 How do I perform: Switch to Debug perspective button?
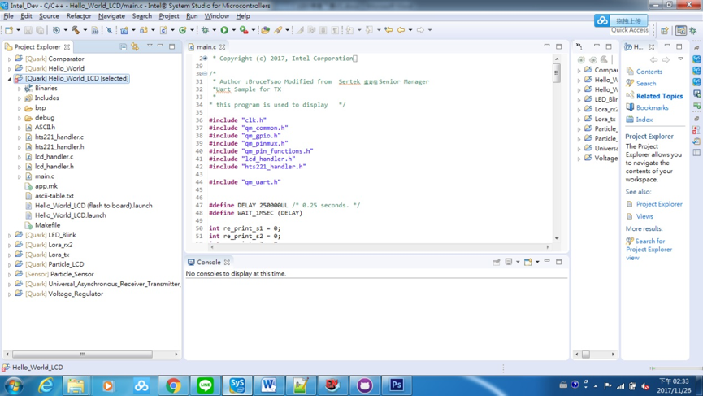[693, 30]
